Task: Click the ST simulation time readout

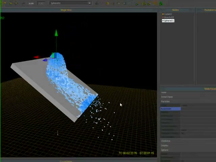Action: tap(146, 153)
